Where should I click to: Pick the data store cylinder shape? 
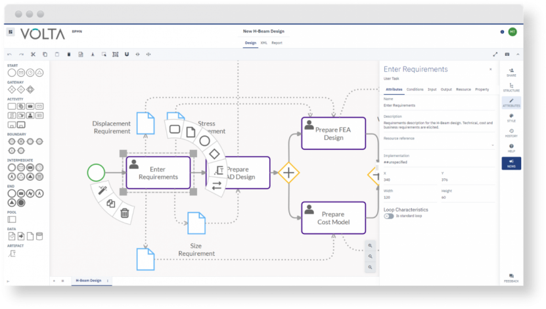[39, 236]
